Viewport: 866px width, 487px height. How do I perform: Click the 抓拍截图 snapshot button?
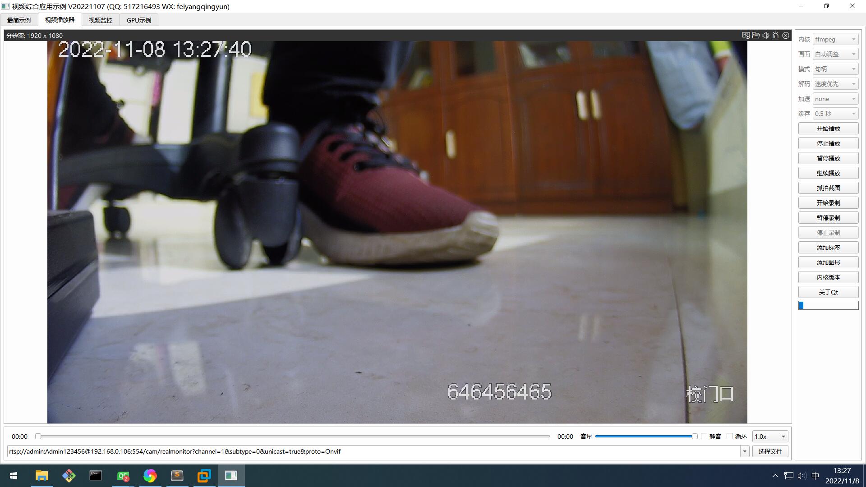828,188
